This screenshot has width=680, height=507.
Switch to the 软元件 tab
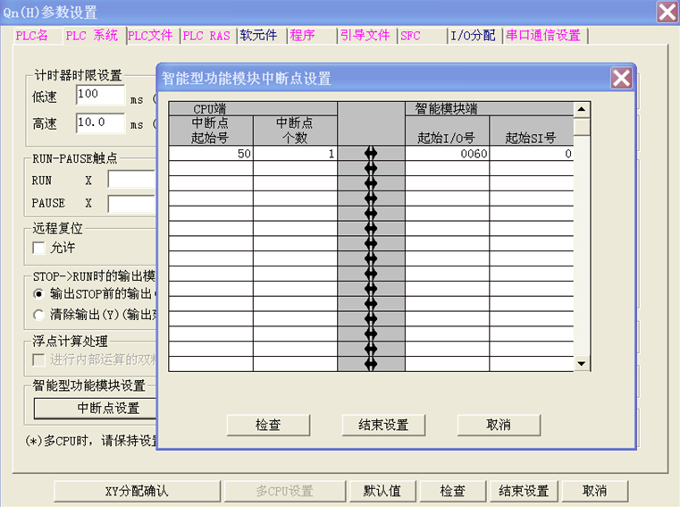[x=258, y=36]
